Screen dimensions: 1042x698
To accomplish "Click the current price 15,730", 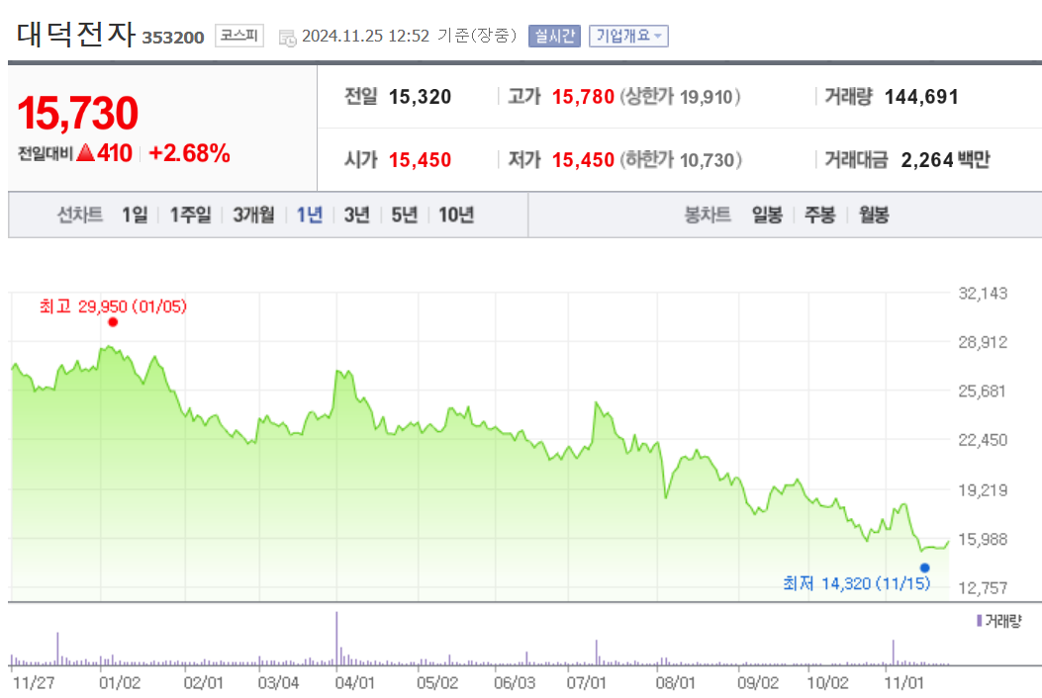I will coord(78,113).
